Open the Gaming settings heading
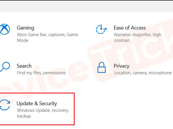Viewport: 173px width, 129px height. pyautogui.click(x=25, y=28)
